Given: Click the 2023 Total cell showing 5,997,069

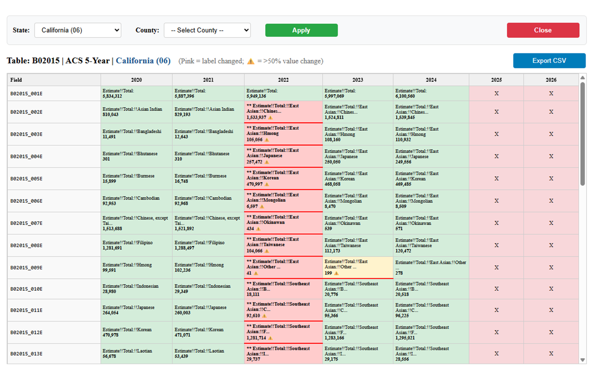Looking at the screenshot, I should (358, 94).
